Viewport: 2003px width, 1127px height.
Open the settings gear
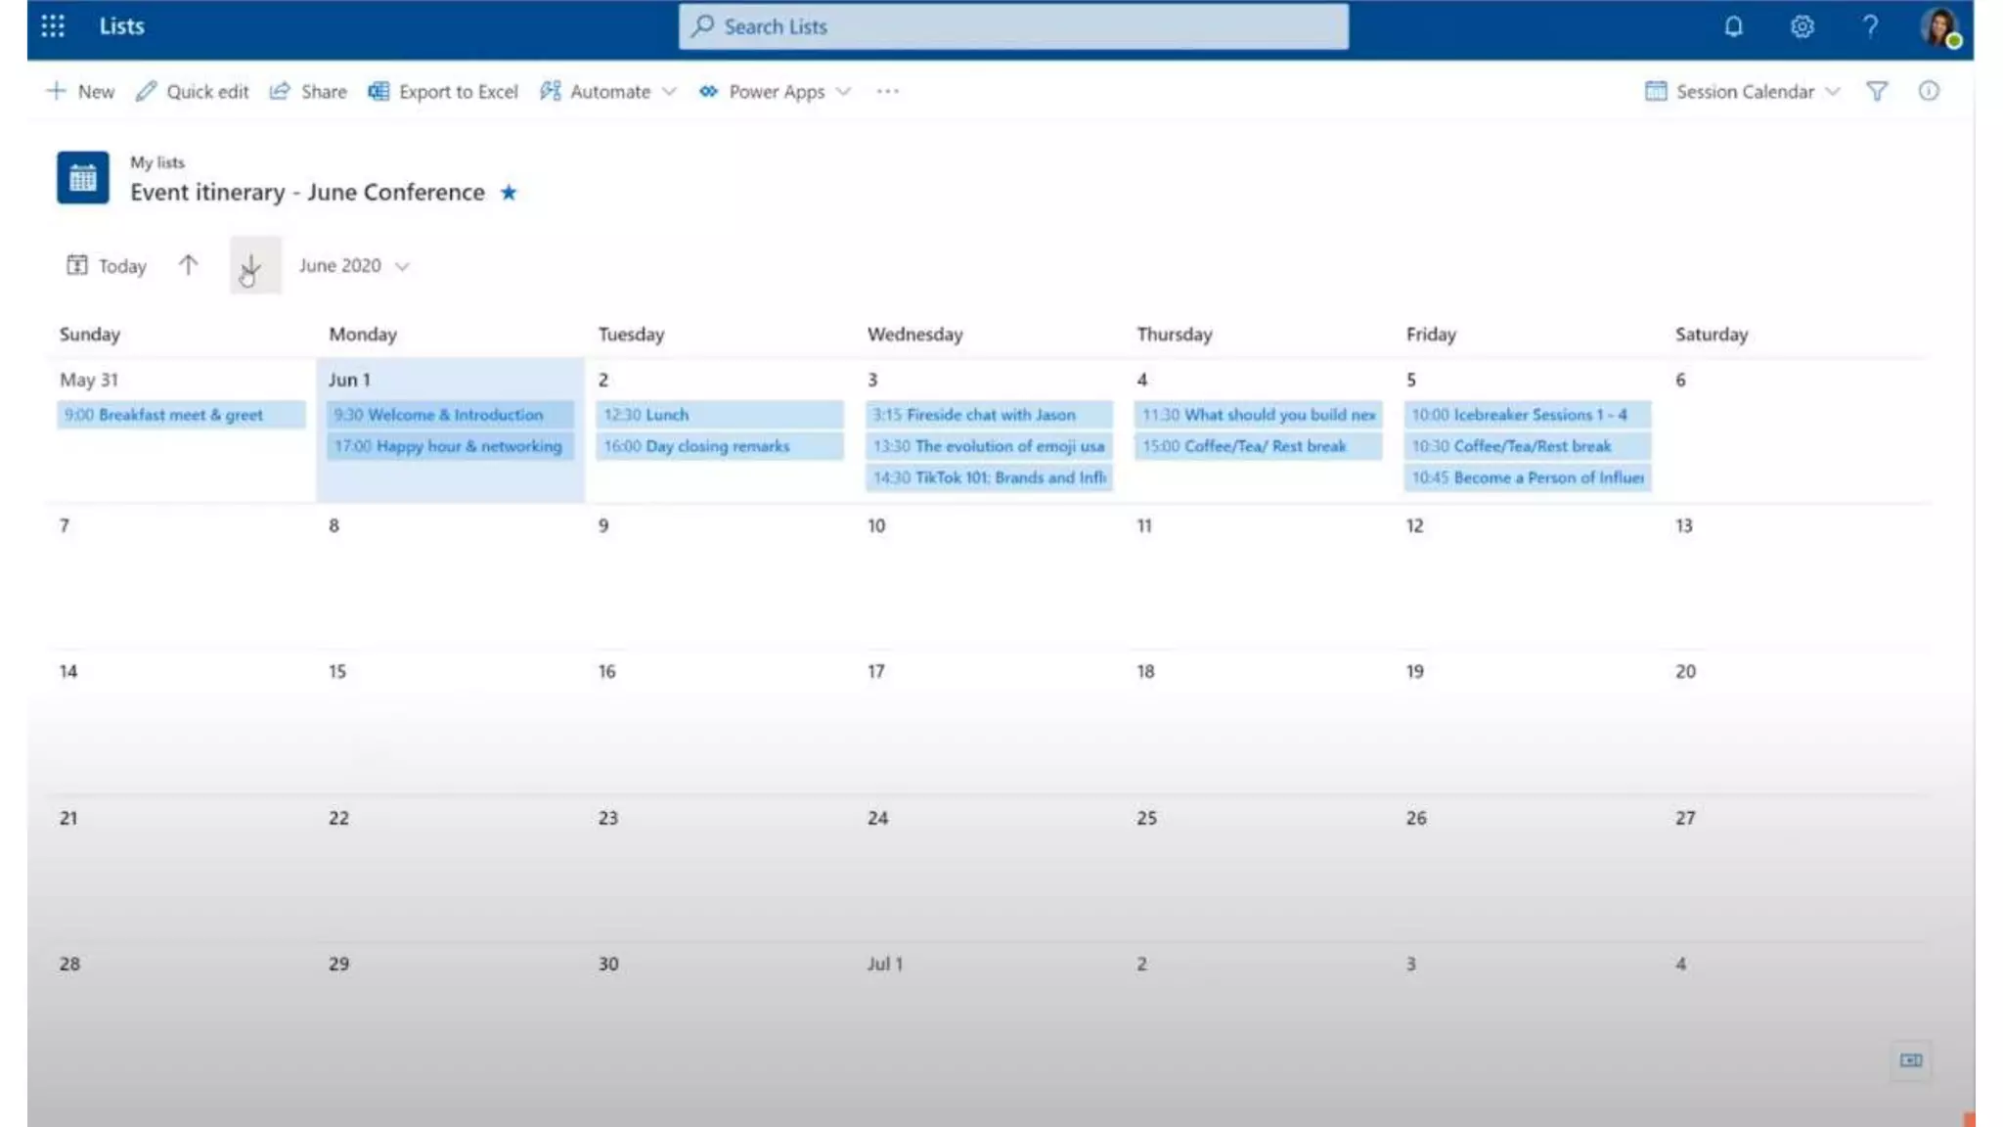[x=1802, y=26]
